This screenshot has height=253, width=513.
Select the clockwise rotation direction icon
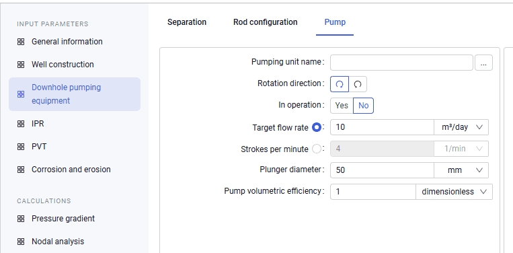[x=340, y=84]
